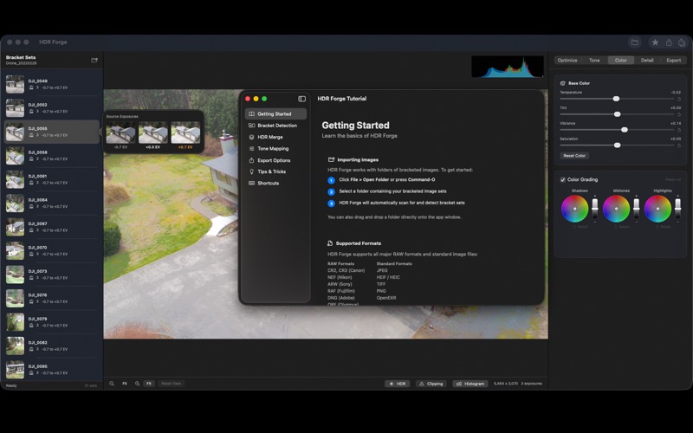Image resolution: width=693 pixels, height=433 pixels.
Task: Click the share icon in the title bar
Action: coord(669,42)
